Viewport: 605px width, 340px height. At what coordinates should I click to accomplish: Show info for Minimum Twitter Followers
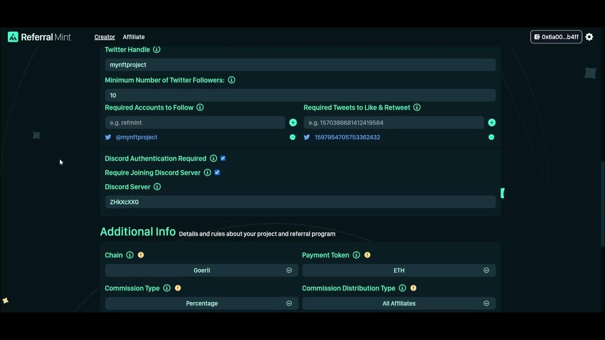tap(232, 80)
